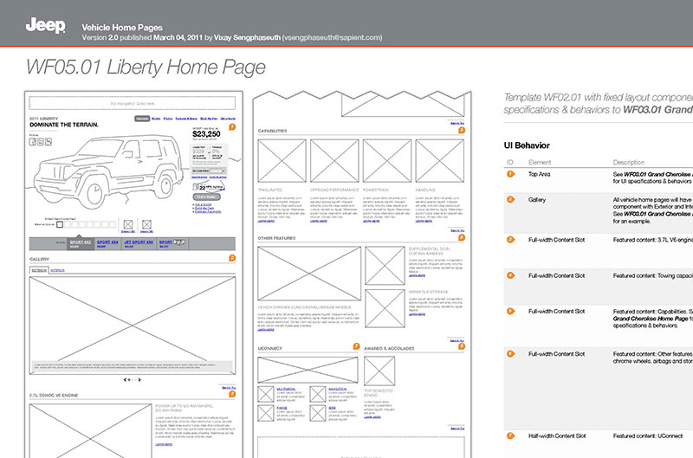Image resolution: width=693 pixels, height=458 pixels.
Task: Click the $23,250 price text
Action: coord(206,134)
